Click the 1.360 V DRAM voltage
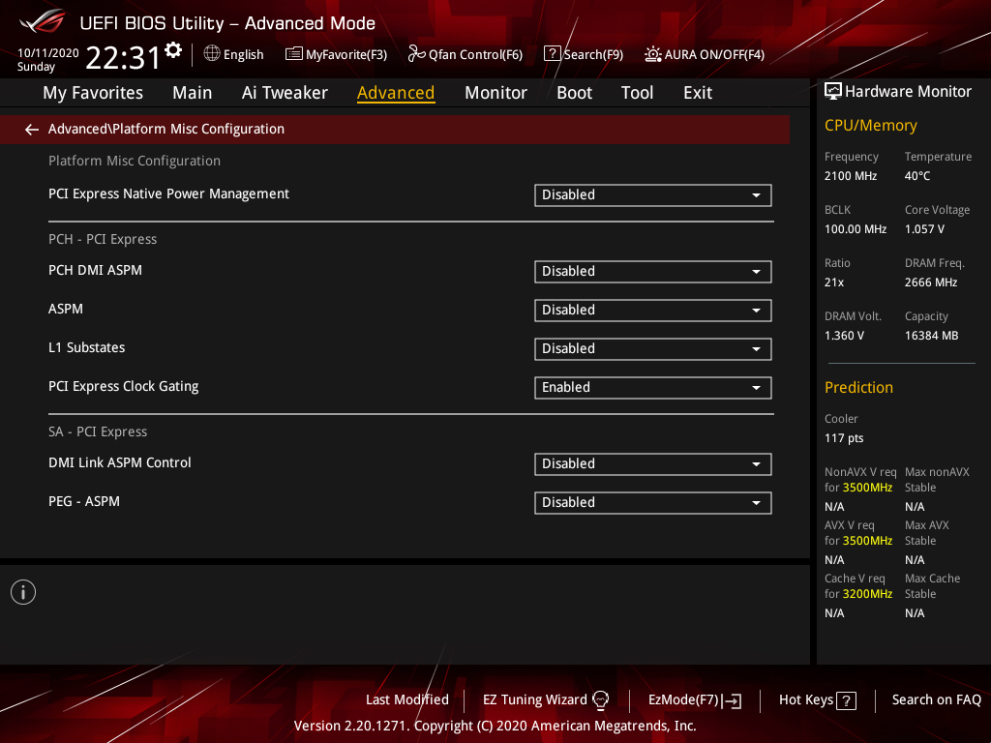This screenshot has height=743, width=991. click(844, 336)
